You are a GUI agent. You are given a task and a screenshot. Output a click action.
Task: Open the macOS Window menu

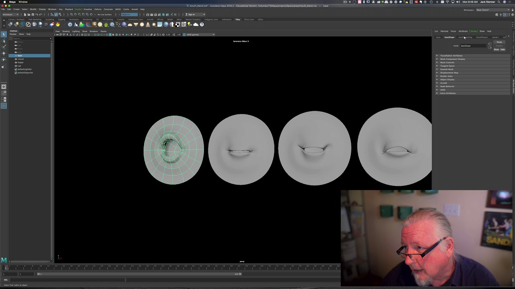click(23, 2)
